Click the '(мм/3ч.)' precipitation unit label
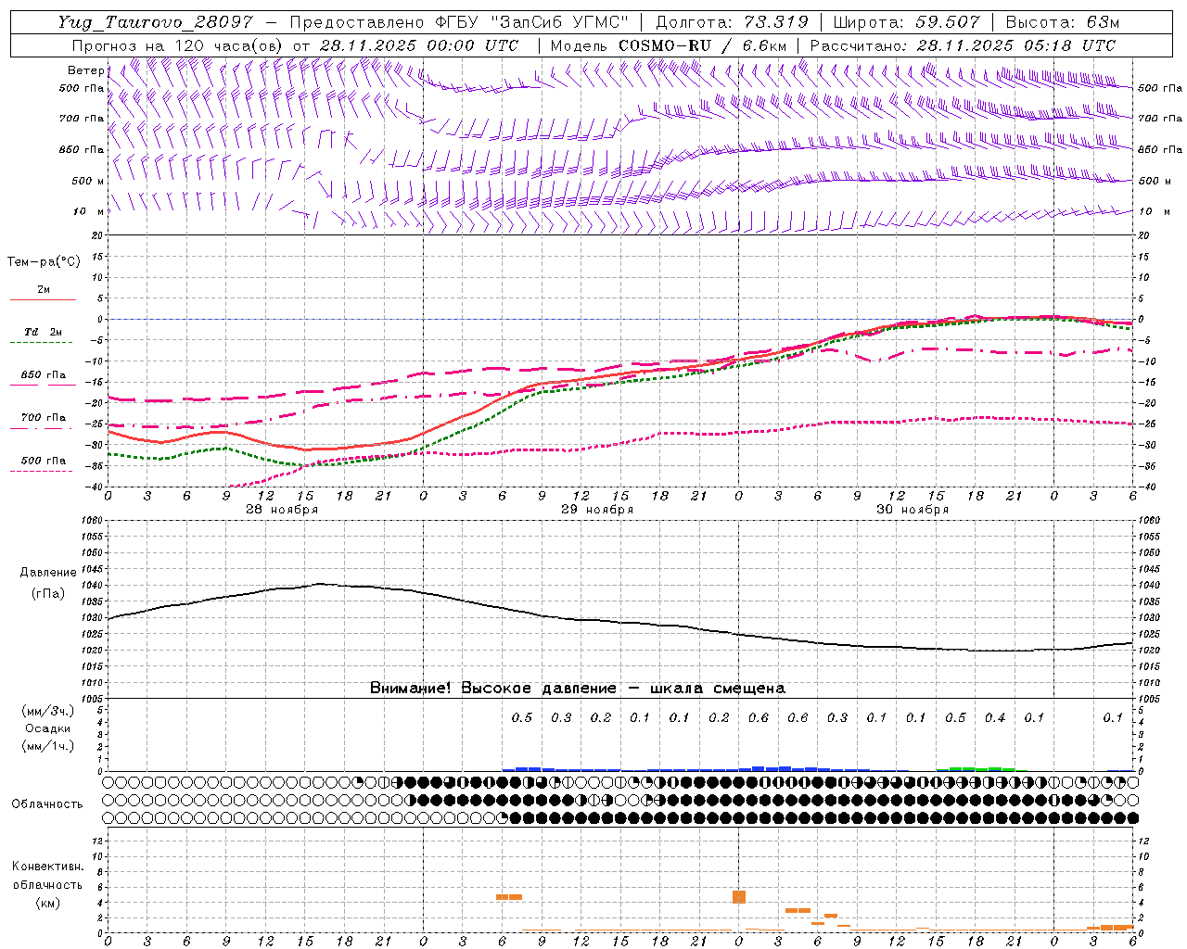Image resolution: width=1187 pixels, height=949 pixels. [x=48, y=711]
